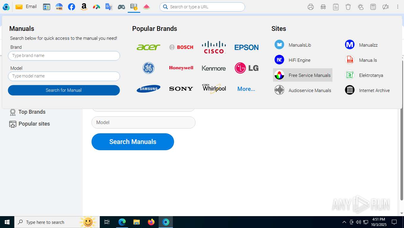
Task: Select the LG brand logo
Action: click(x=247, y=68)
